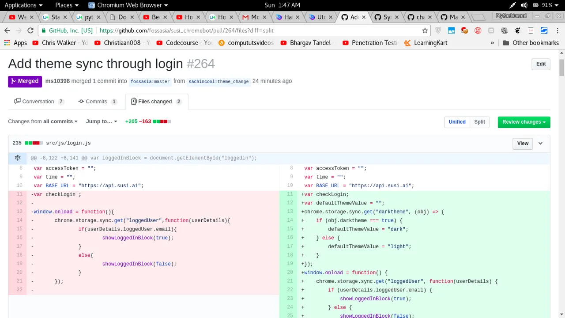This screenshot has width=565, height=318.
Task: Show hidden bookmarks with the double chevron
Action: point(492,43)
